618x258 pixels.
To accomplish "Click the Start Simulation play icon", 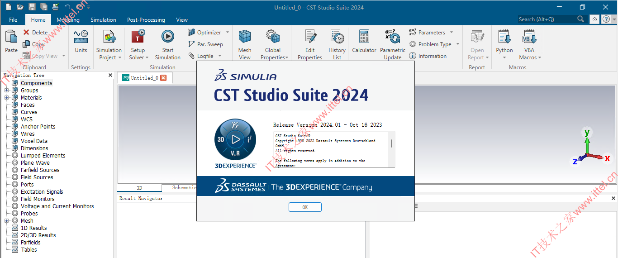I will point(167,37).
